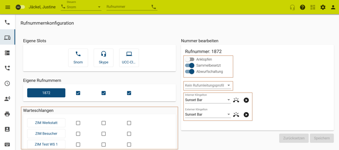Open the clock history sidebar icon
Viewport: 339px width, 150px height.
(x=7, y=83)
